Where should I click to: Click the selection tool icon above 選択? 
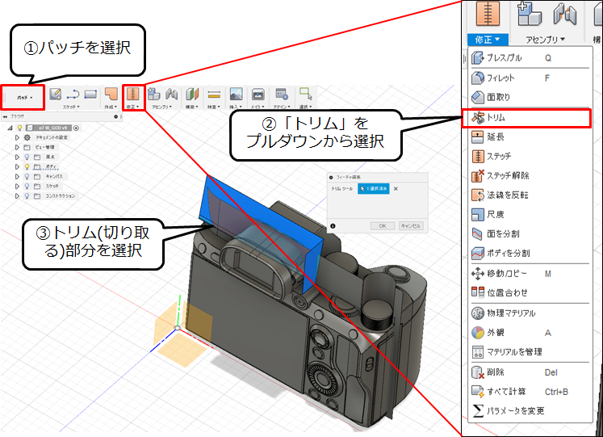click(x=306, y=95)
